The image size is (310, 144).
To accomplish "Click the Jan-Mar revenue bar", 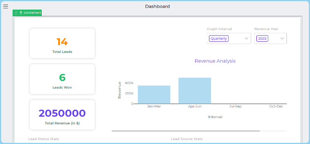I will [154, 94].
